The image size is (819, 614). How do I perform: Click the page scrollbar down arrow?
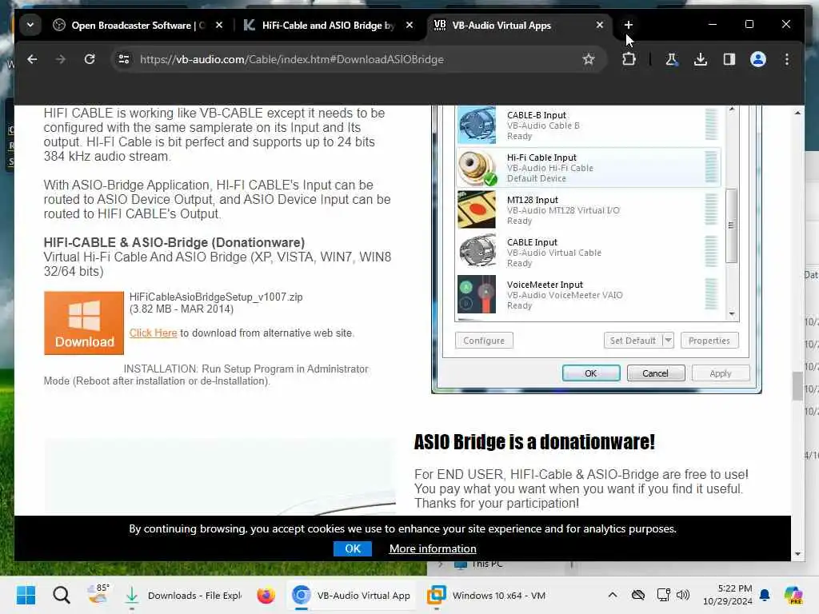tap(797, 554)
